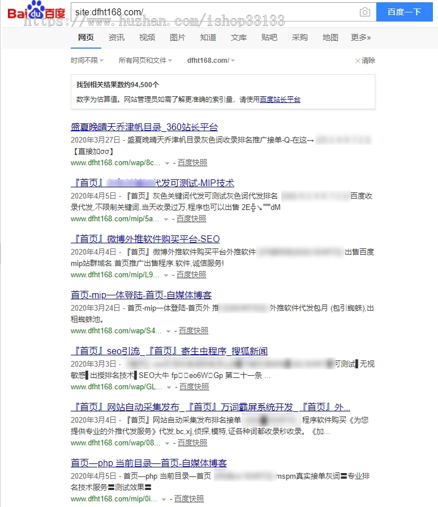Open the 知道 tab
This screenshot has width=438, height=507.
point(208,37)
